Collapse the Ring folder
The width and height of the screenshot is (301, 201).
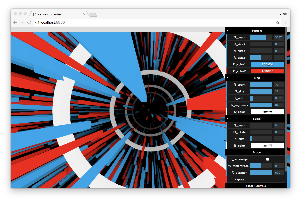255,78
